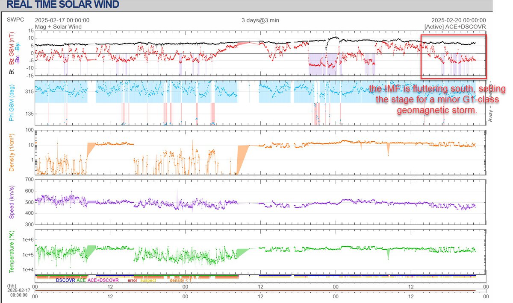Screen dimensions: 513x303
Task: Click the green ACE legend label
Action: 81,280
